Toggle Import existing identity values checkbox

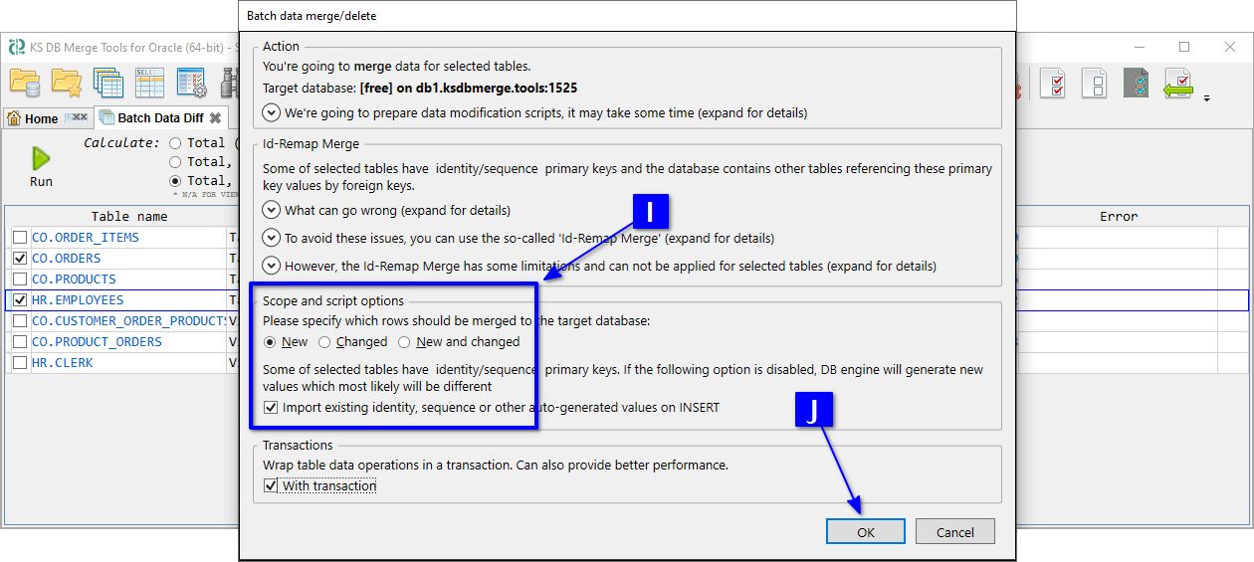pos(271,408)
